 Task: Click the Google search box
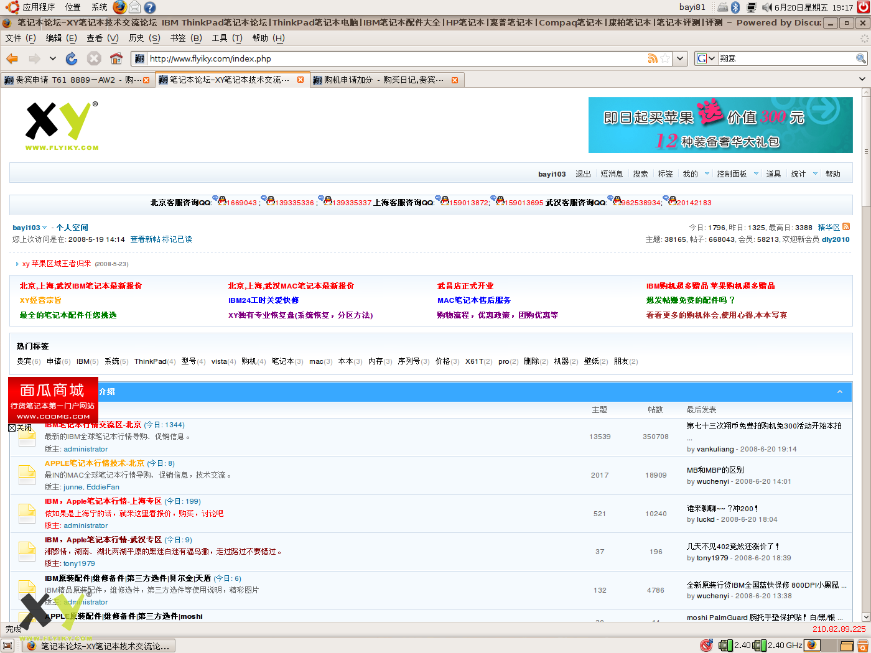[x=786, y=58]
